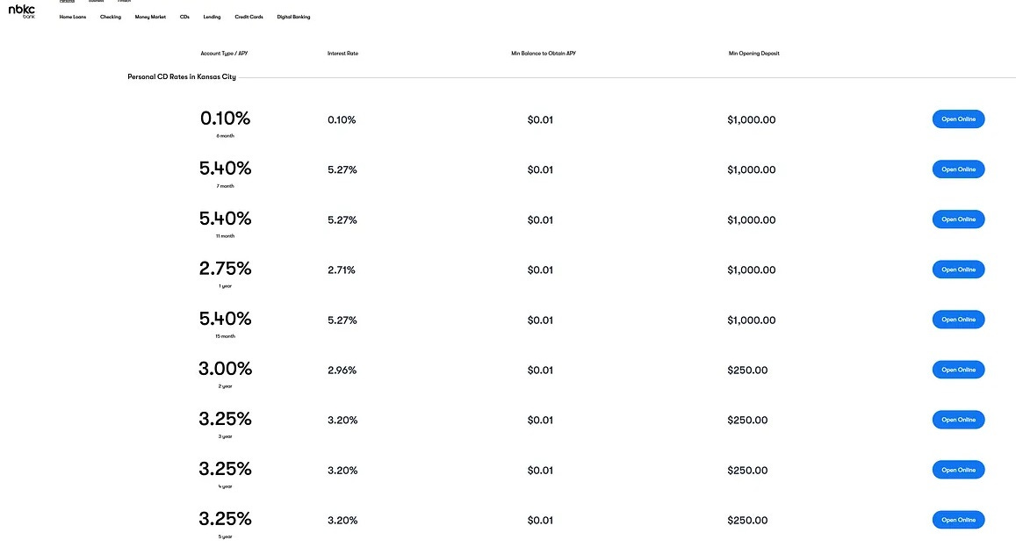
Task: Click the 'Account Type / APY' column header
Action: [224, 54]
